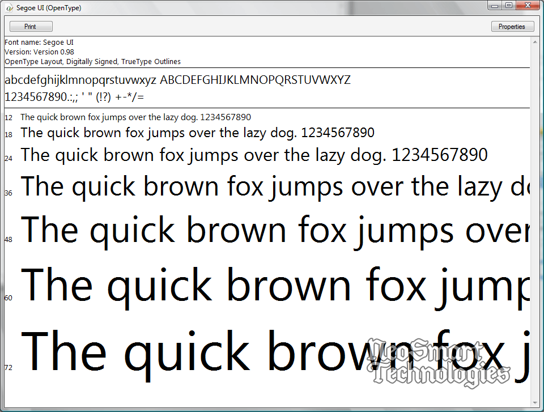Viewport: 544px width, 412px height.
Task: Click the '48' point size label
Action: [x=8, y=240]
